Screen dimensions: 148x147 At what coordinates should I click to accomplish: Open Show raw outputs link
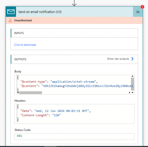(x=118, y=59)
